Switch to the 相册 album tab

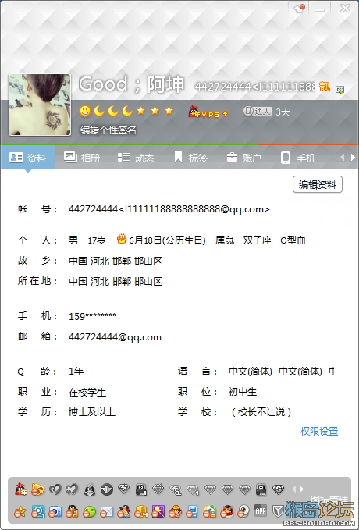pos(82,158)
